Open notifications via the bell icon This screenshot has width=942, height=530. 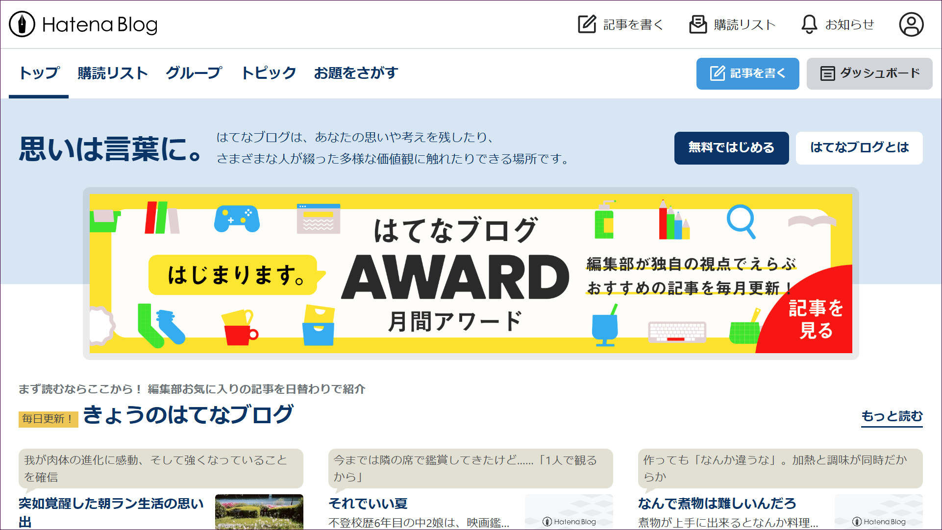click(809, 24)
